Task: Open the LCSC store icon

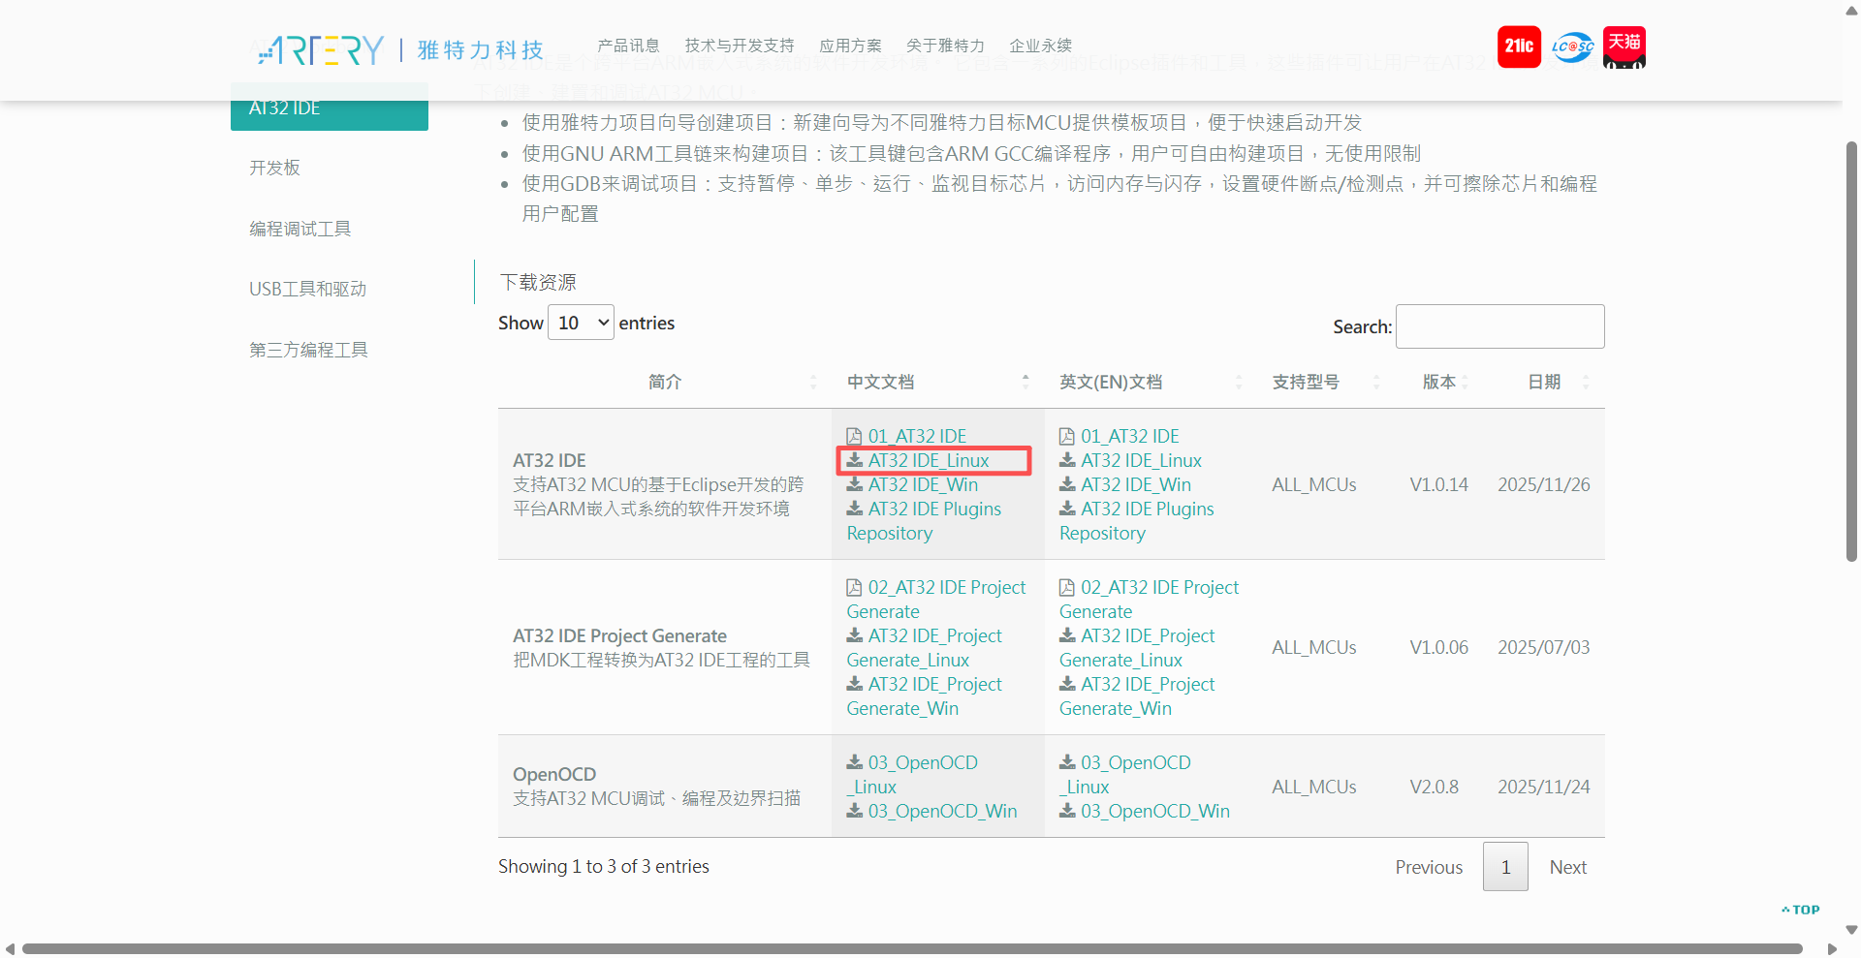Action: tap(1572, 46)
